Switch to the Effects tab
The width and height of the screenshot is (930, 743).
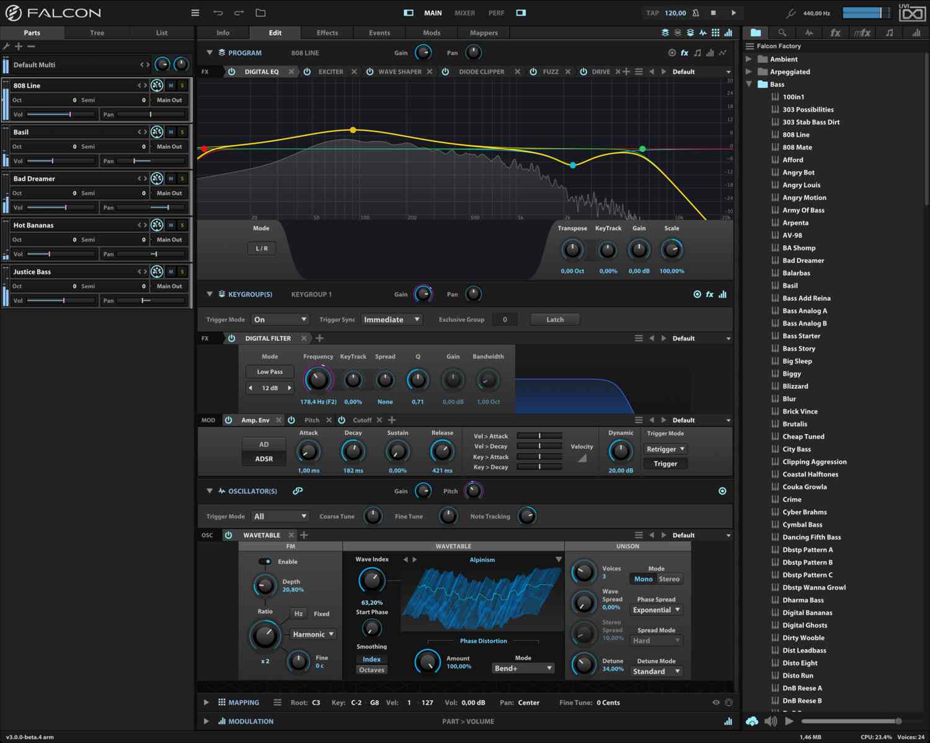coord(327,33)
